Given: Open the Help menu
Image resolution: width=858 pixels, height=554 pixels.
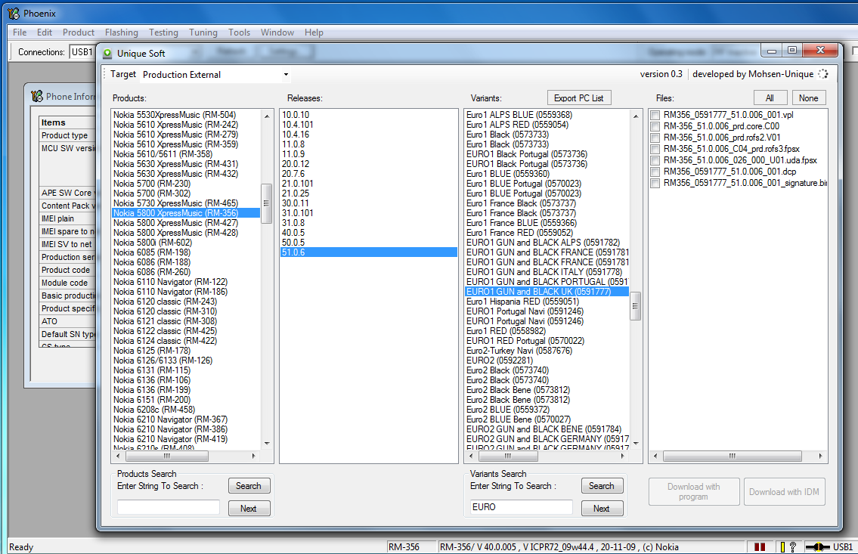Looking at the screenshot, I should tap(314, 32).
